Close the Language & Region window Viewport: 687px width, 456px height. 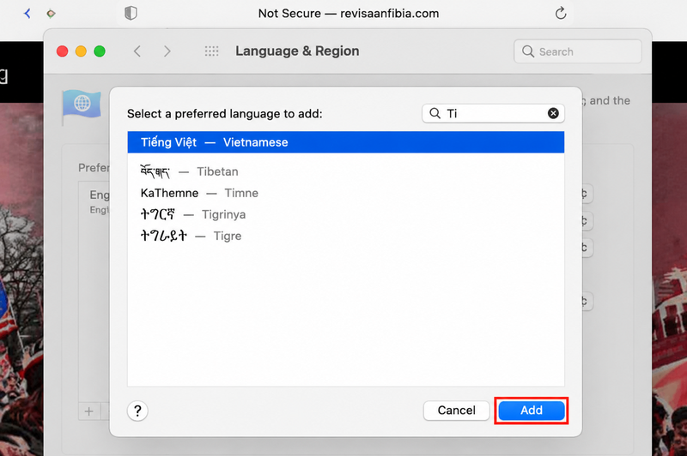point(62,51)
